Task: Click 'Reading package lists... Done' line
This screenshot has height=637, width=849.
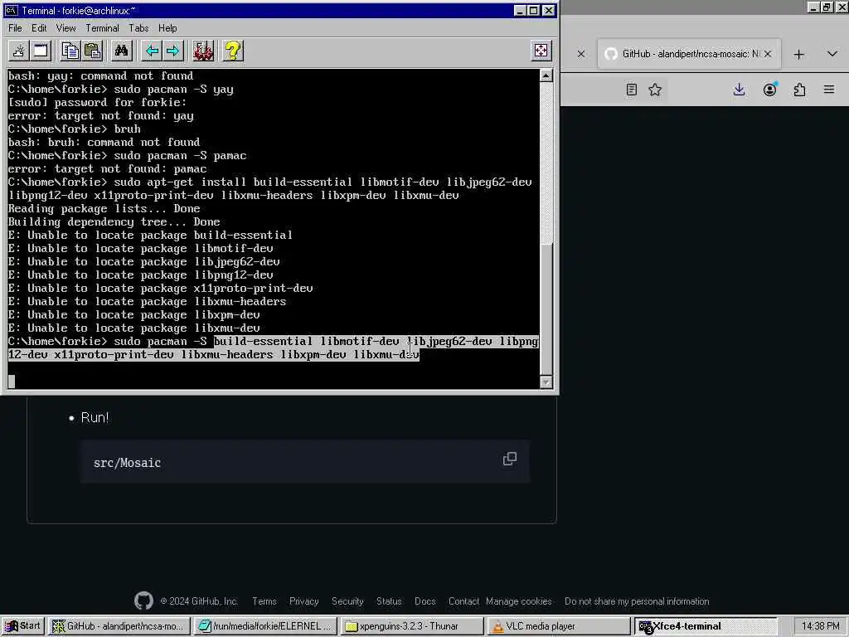Action: coord(104,208)
